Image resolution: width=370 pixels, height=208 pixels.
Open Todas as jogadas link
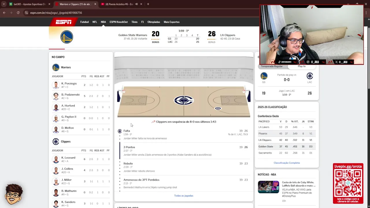click(184, 196)
